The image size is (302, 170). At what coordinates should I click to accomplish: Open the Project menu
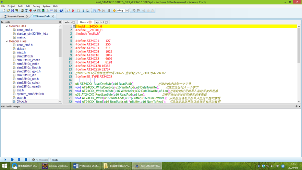(x=11, y=6)
